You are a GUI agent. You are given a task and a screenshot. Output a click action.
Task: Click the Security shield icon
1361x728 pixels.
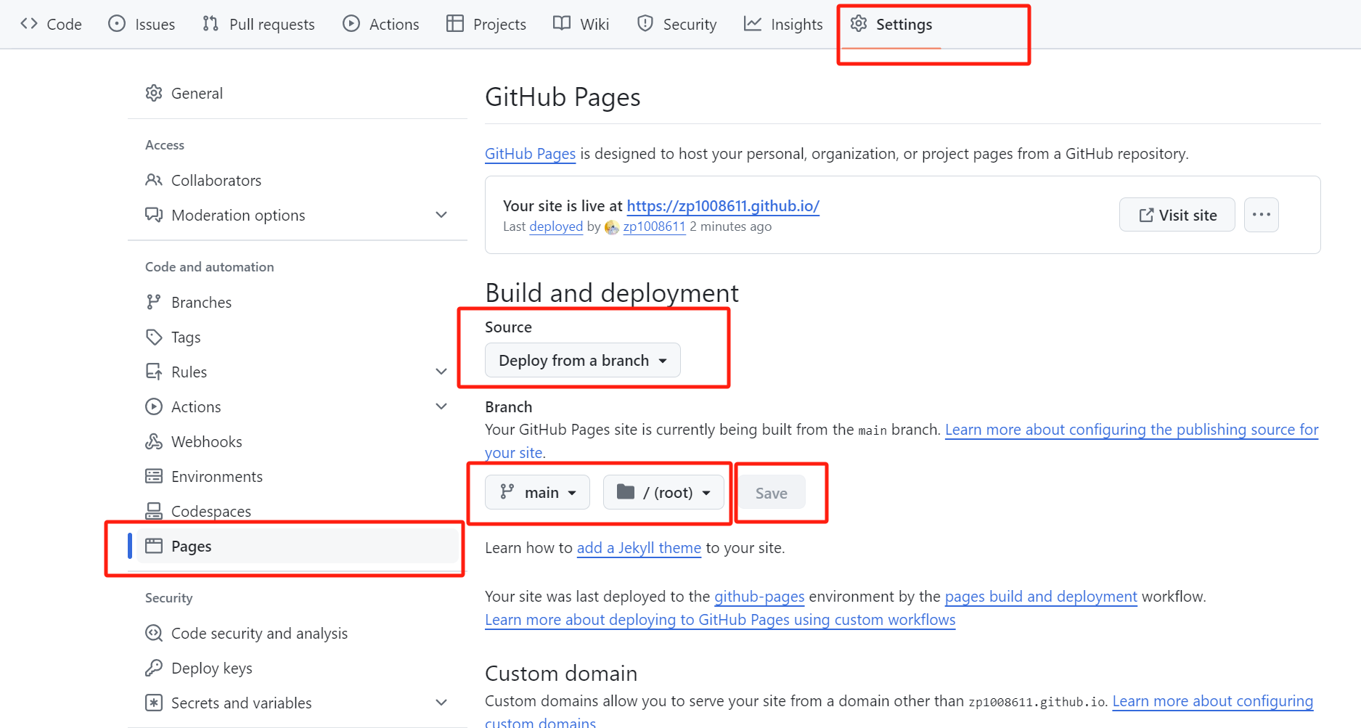tap(645, 24)
